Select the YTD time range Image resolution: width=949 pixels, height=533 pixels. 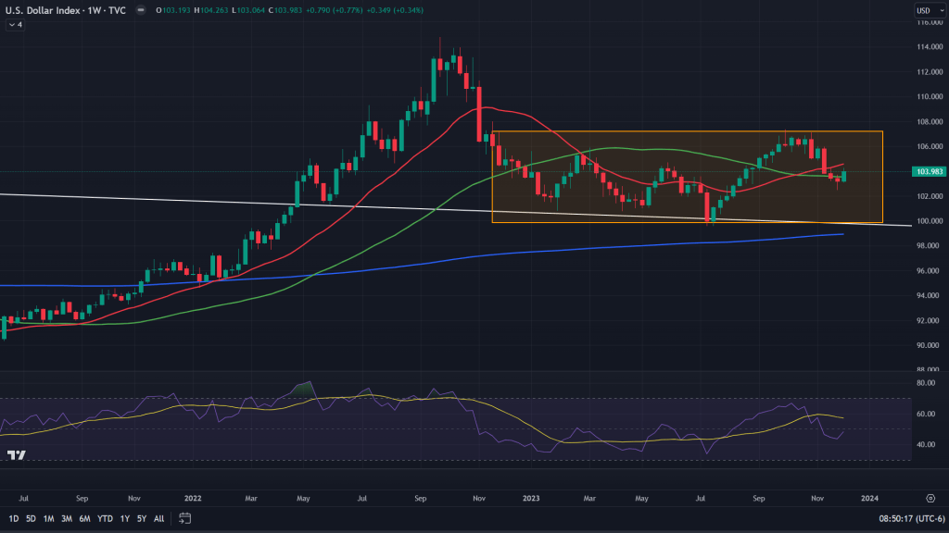pos(104,518)
